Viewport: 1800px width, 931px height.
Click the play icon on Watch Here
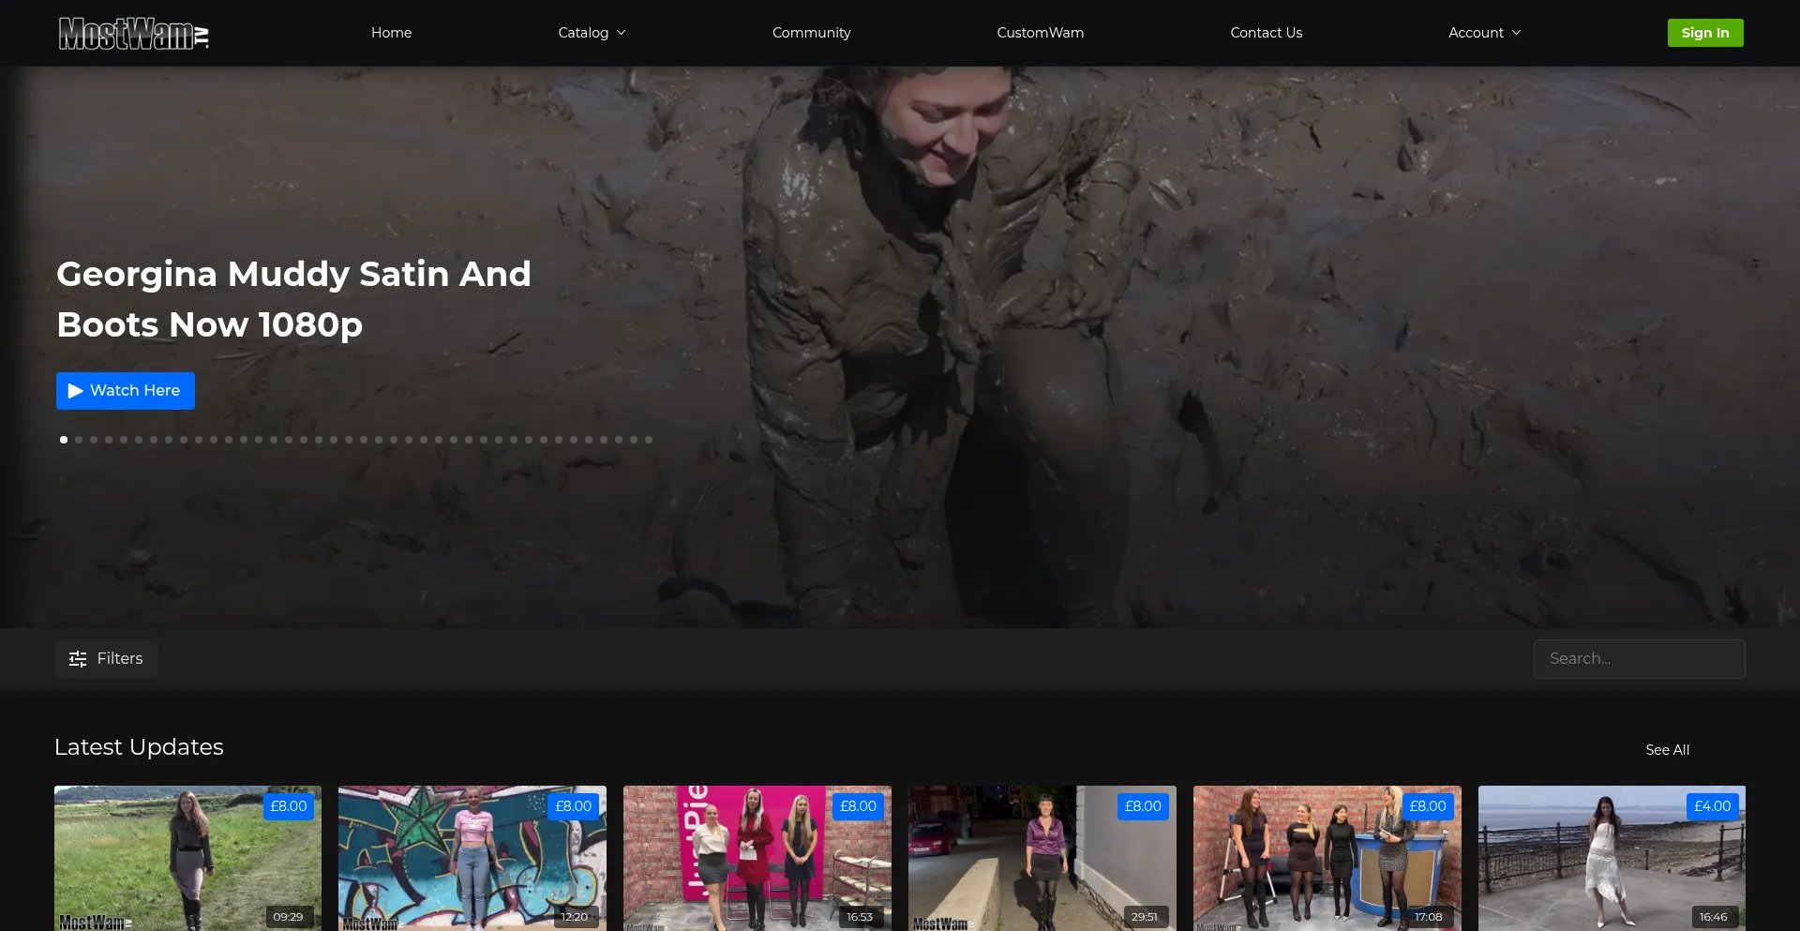76,391
